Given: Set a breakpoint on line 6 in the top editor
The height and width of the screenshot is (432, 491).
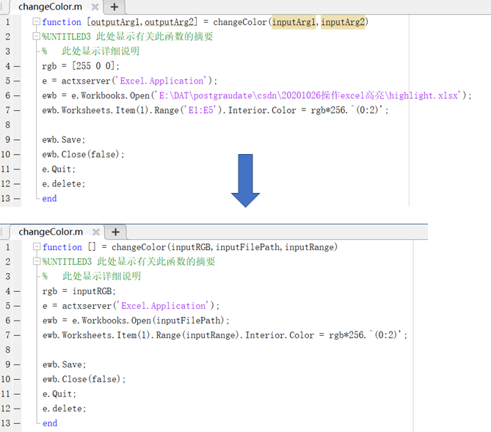Looking at the screenshot, I should point(17,95).
